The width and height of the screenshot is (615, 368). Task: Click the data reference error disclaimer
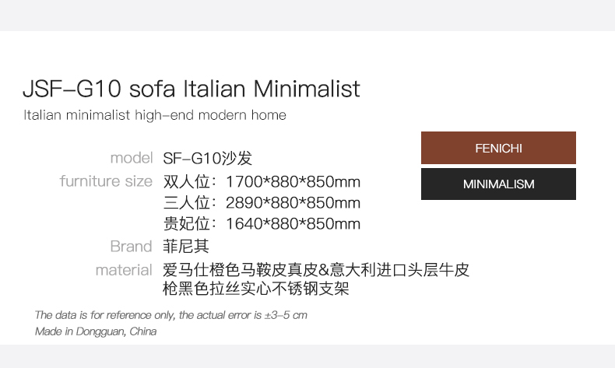pyautogui.click(x=171, y=315)
